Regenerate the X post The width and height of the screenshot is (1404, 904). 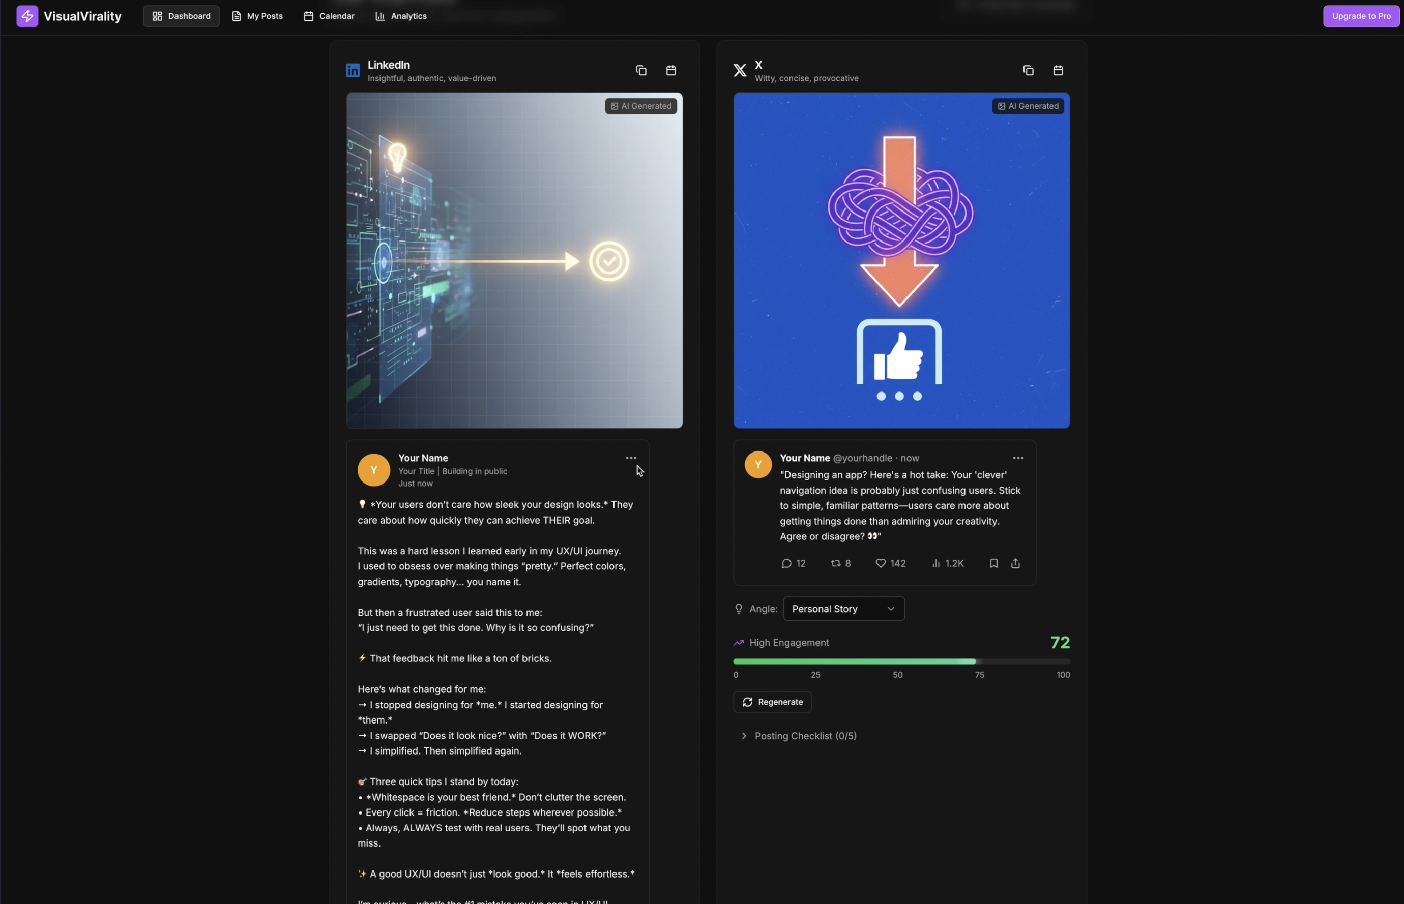(772, 702)
